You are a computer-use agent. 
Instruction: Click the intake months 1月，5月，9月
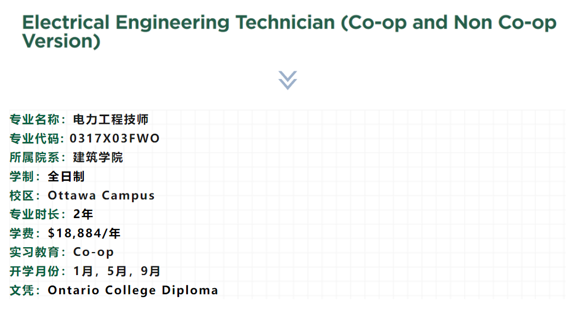117,271
